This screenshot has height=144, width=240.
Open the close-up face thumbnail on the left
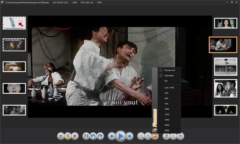point(14,88)
